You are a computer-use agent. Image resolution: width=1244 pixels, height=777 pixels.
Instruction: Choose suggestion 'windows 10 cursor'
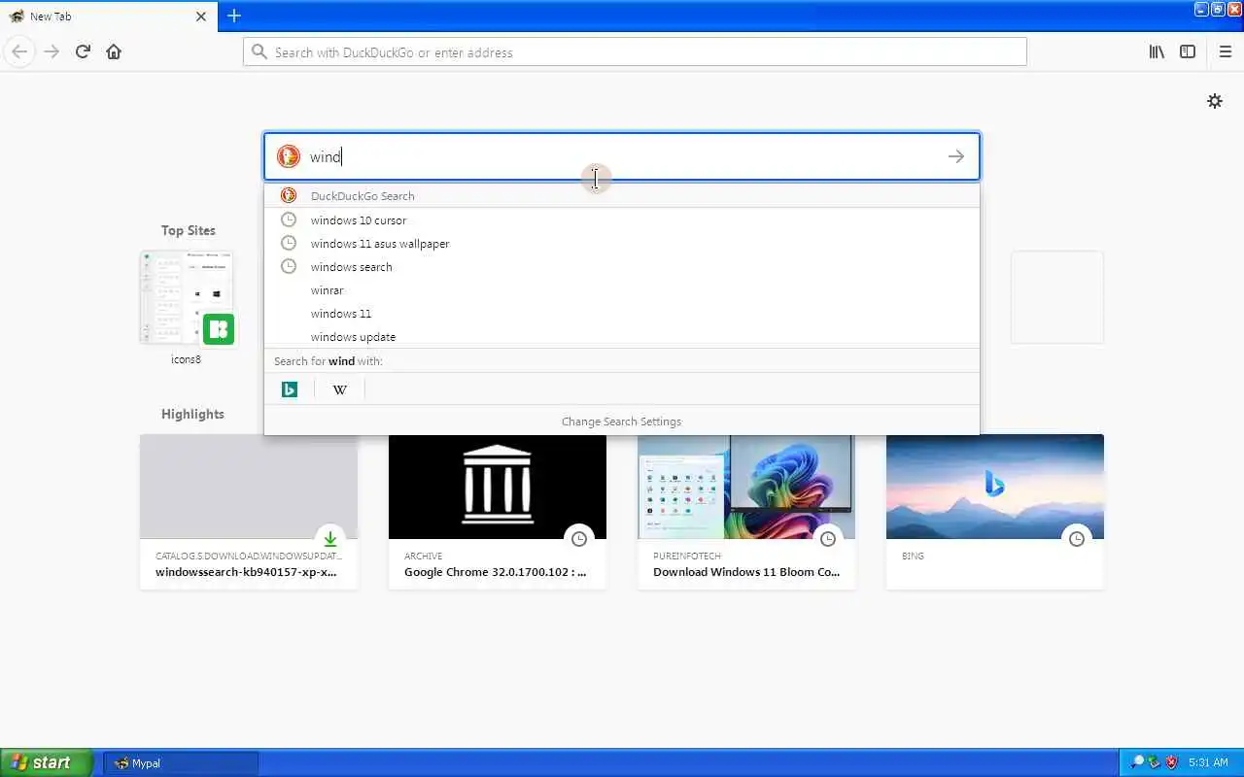click(x=622, y=220)
